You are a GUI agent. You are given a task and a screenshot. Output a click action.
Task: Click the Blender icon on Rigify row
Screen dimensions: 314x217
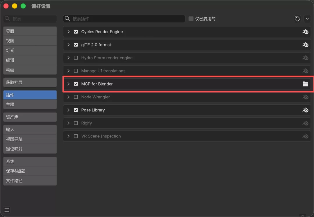coord(305,123)
